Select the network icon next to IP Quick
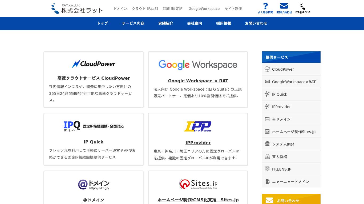The width and height of the screenshot is (364, 204). [x=267, y=94]
